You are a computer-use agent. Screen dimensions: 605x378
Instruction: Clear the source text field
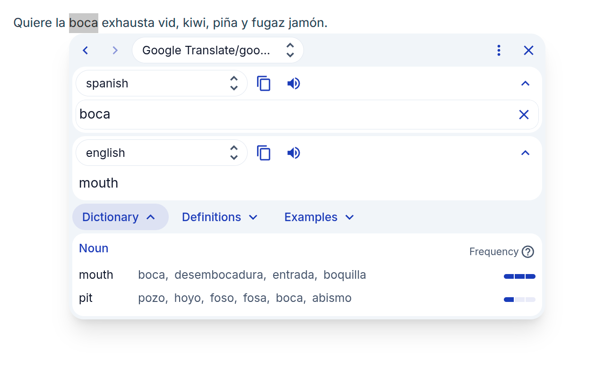click(524, 114)
